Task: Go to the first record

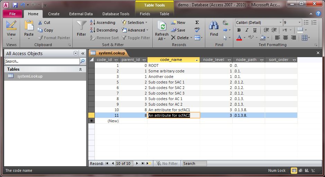Action: tap(107, 163)
